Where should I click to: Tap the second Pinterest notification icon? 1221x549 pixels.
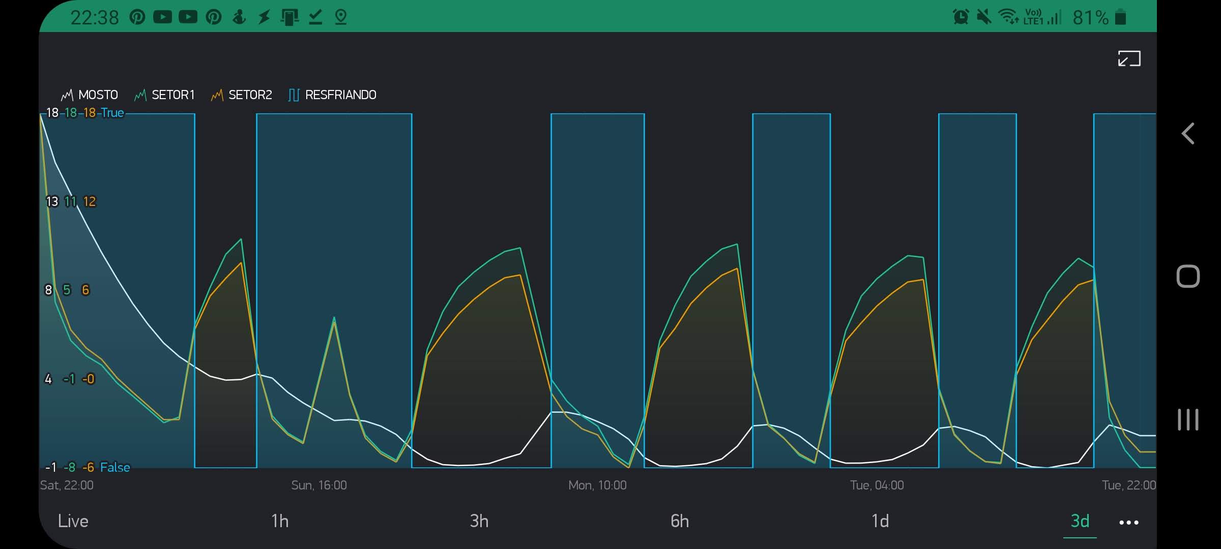click(x=214, y=17)
